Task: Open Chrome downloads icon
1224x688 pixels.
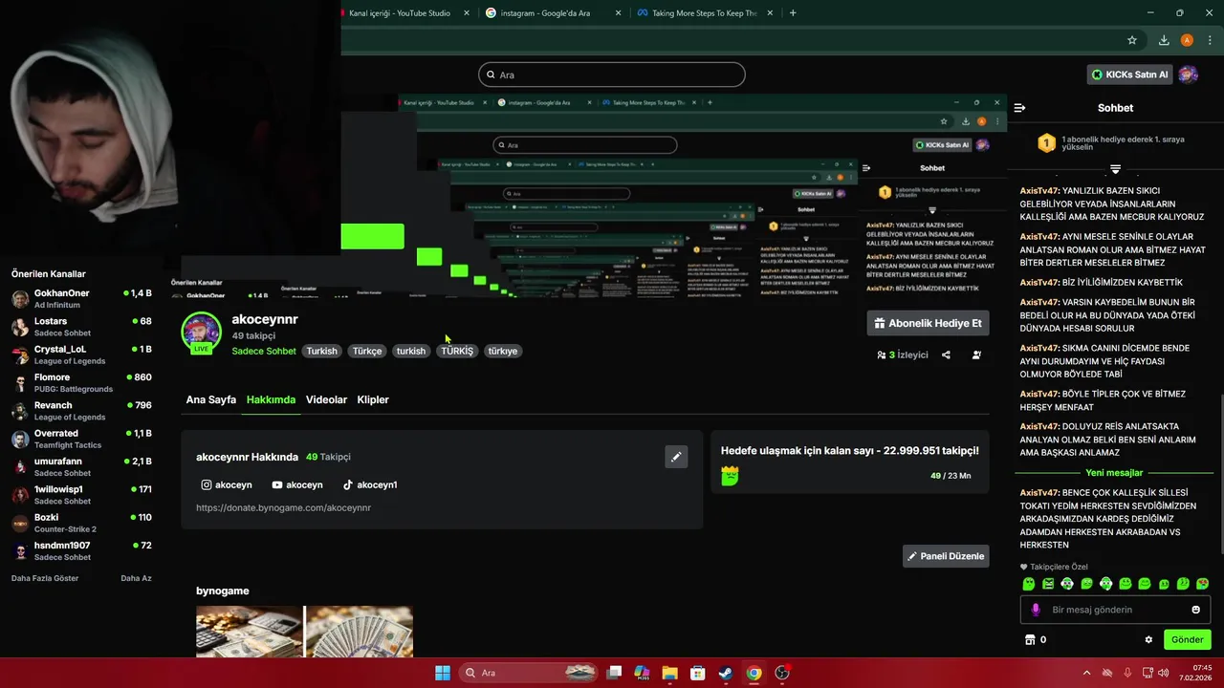Action: 1164,40
